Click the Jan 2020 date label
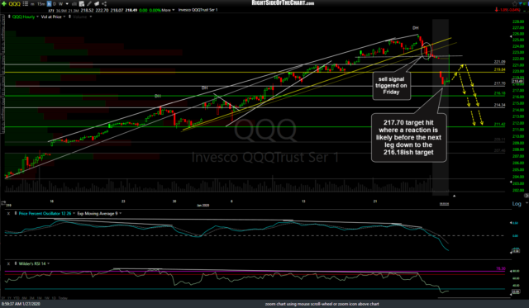529x308 pixels. point(203,206)
